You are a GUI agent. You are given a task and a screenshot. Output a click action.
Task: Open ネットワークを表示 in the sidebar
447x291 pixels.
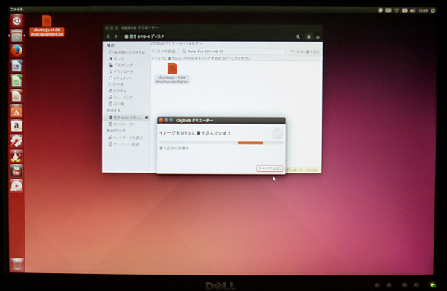[125, 138]
